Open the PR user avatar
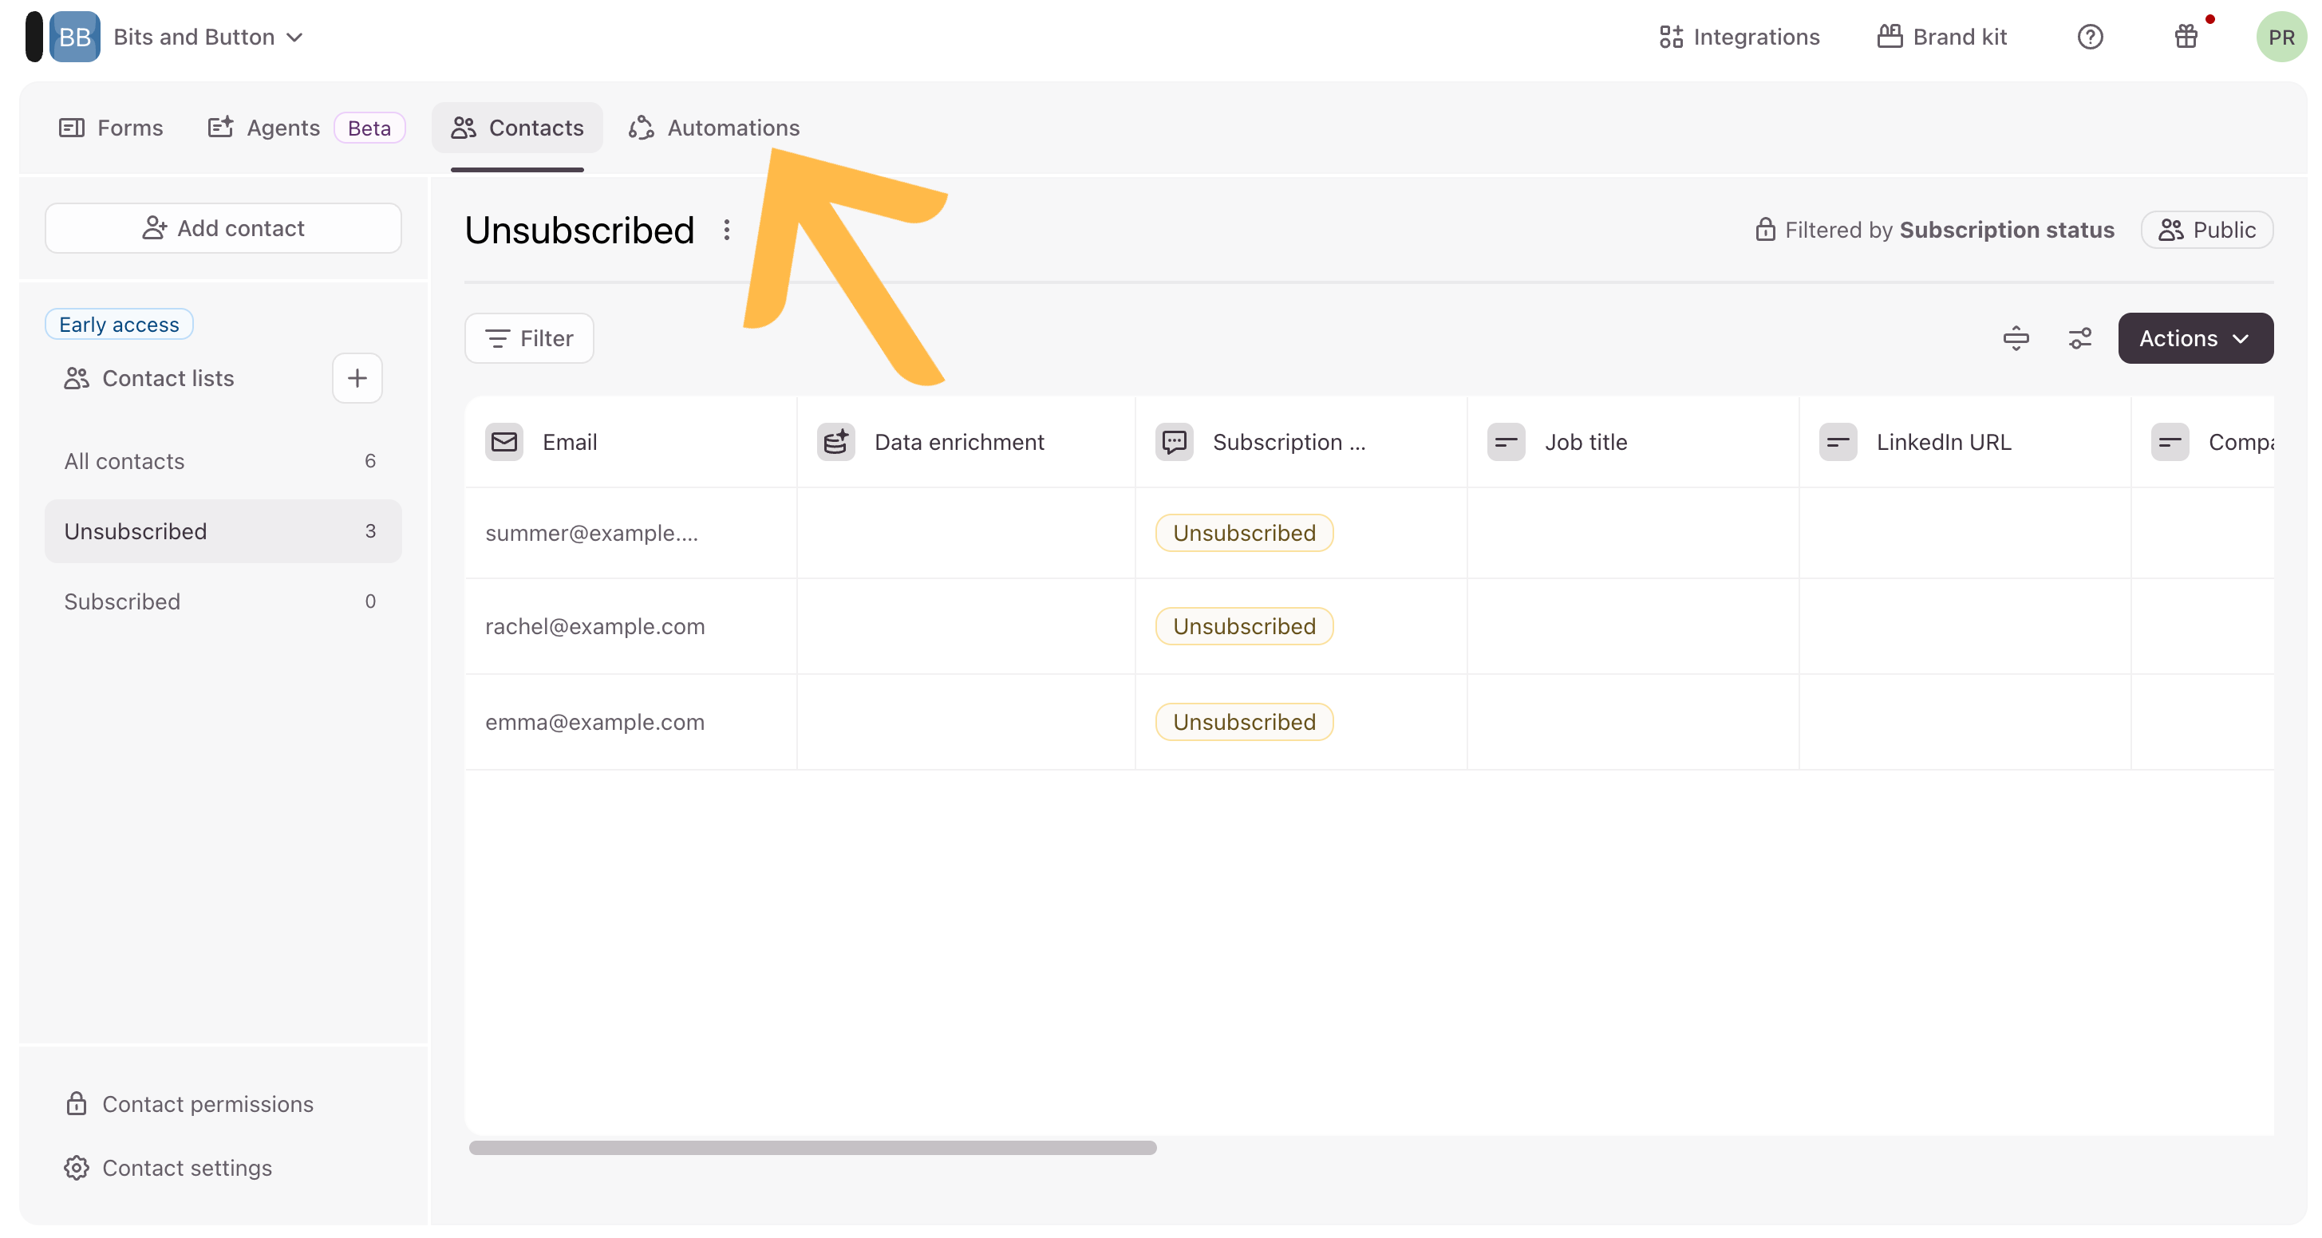The height and width of the screenshot is (1238, 2322). [x=2281, y=37]
